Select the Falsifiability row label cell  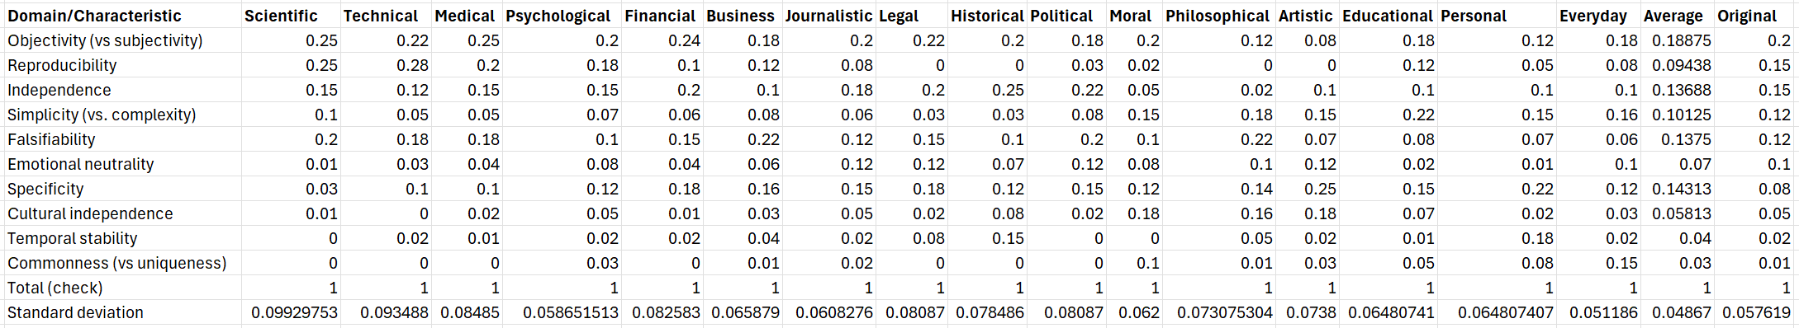pos(122,139)
